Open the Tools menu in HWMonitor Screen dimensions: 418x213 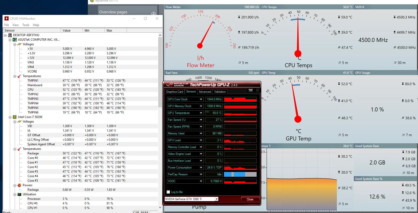coord(26,25)
